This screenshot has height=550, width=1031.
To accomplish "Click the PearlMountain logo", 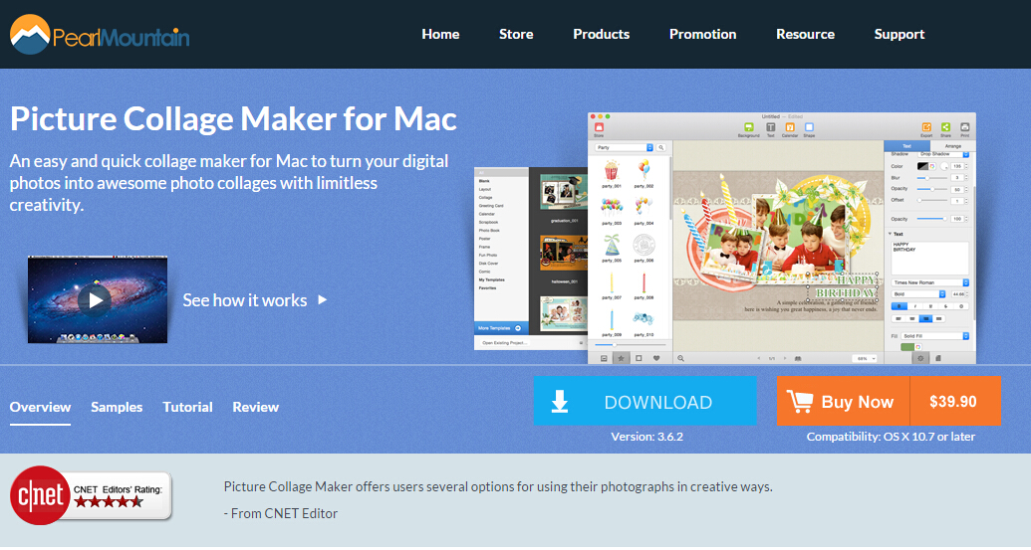I will [100, 35].
